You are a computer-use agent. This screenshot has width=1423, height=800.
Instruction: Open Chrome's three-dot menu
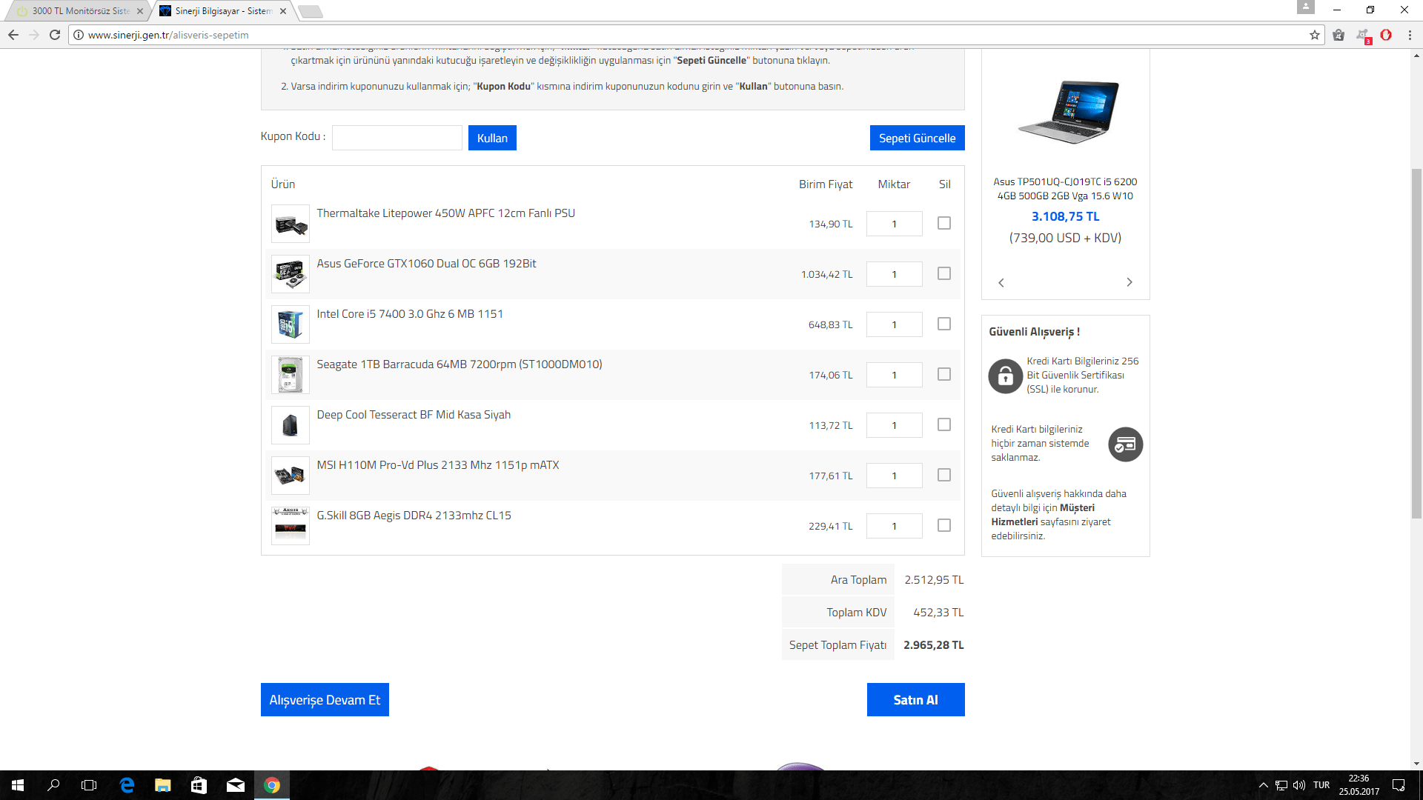point(1410,35)
